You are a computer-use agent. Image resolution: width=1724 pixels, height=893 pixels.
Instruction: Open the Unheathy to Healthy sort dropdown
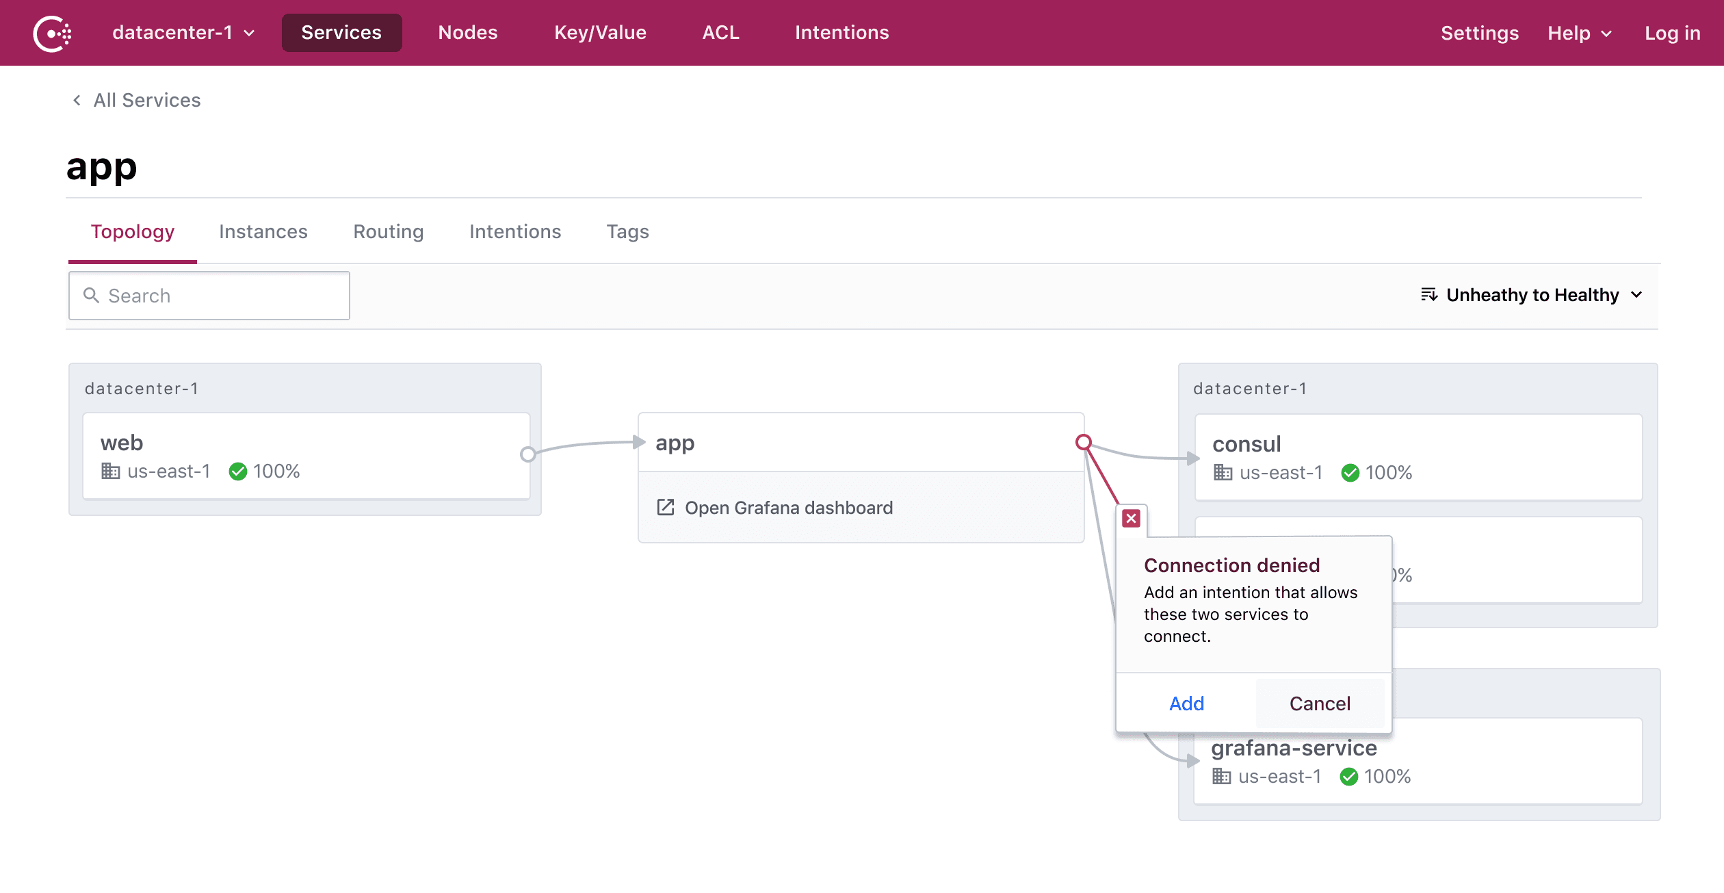tap(1532, 295)
